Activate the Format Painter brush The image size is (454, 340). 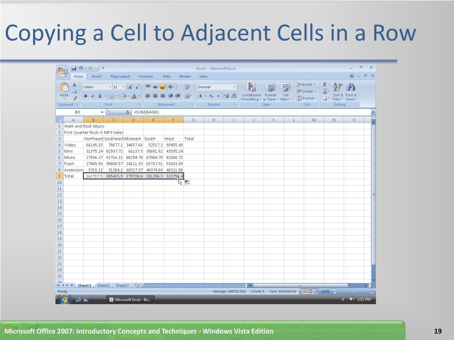tap(74, 98)
